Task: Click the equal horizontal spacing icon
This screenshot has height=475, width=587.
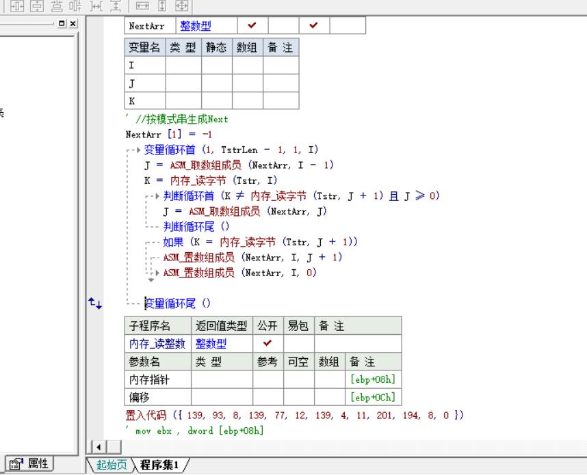Action: pyautogui.click(x=94, y=6)
